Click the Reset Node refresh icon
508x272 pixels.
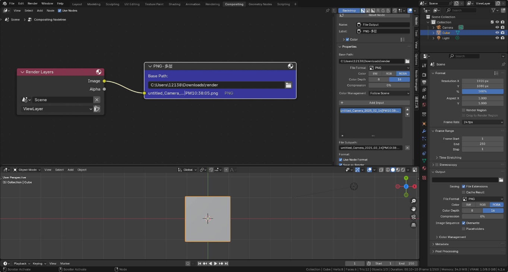[x=342, y=15]
